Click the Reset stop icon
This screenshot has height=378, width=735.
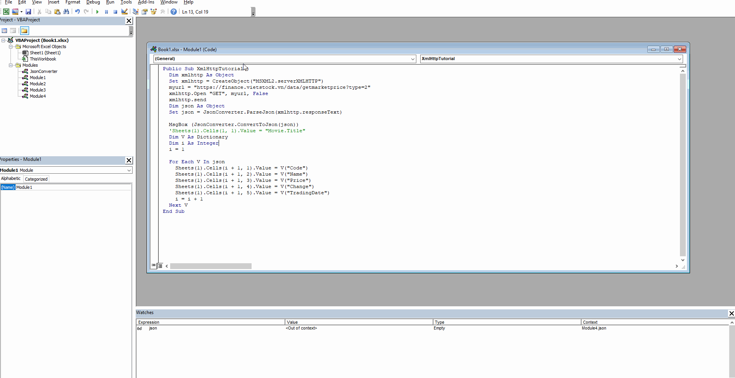[115, 12]
